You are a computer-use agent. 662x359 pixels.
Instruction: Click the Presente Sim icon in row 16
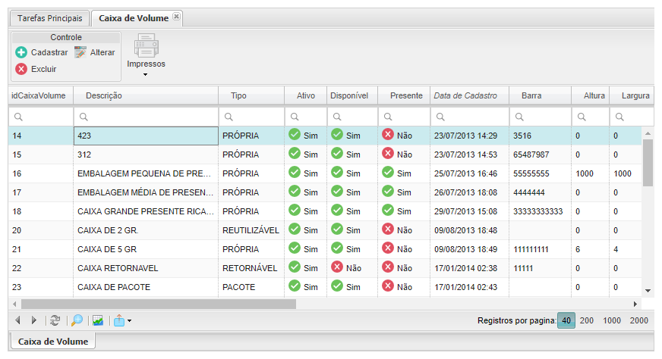tap(388, 173)
